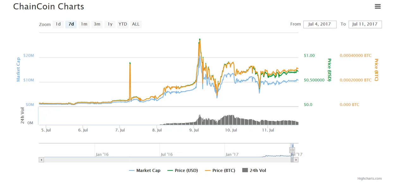This screenshot has height=186, width=405.
Task: Click the 24h Vol axis title
Action: coord(23,115)
